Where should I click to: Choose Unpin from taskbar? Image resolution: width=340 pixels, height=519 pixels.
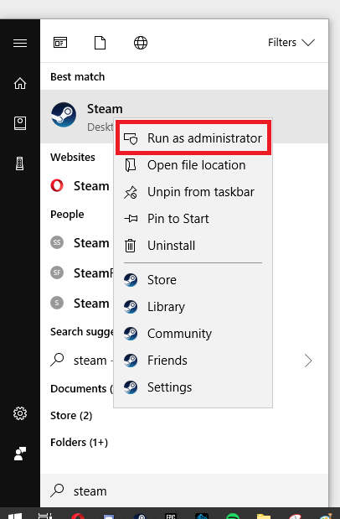(x=193, y=192)
